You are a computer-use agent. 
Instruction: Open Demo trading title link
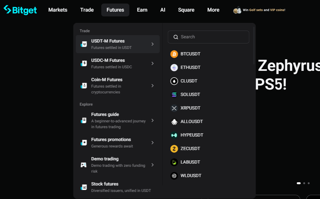[x=105, y=159]
